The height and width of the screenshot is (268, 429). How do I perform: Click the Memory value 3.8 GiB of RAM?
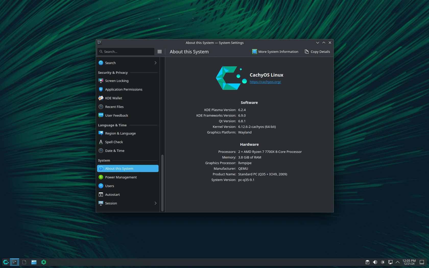(x=250, y=157)
